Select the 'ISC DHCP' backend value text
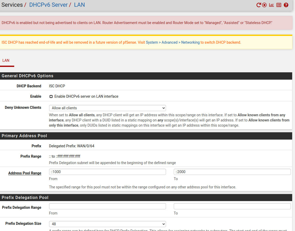The height and width of the screenshot is (231, 295). pyautogui.click(x=57, y=86)
